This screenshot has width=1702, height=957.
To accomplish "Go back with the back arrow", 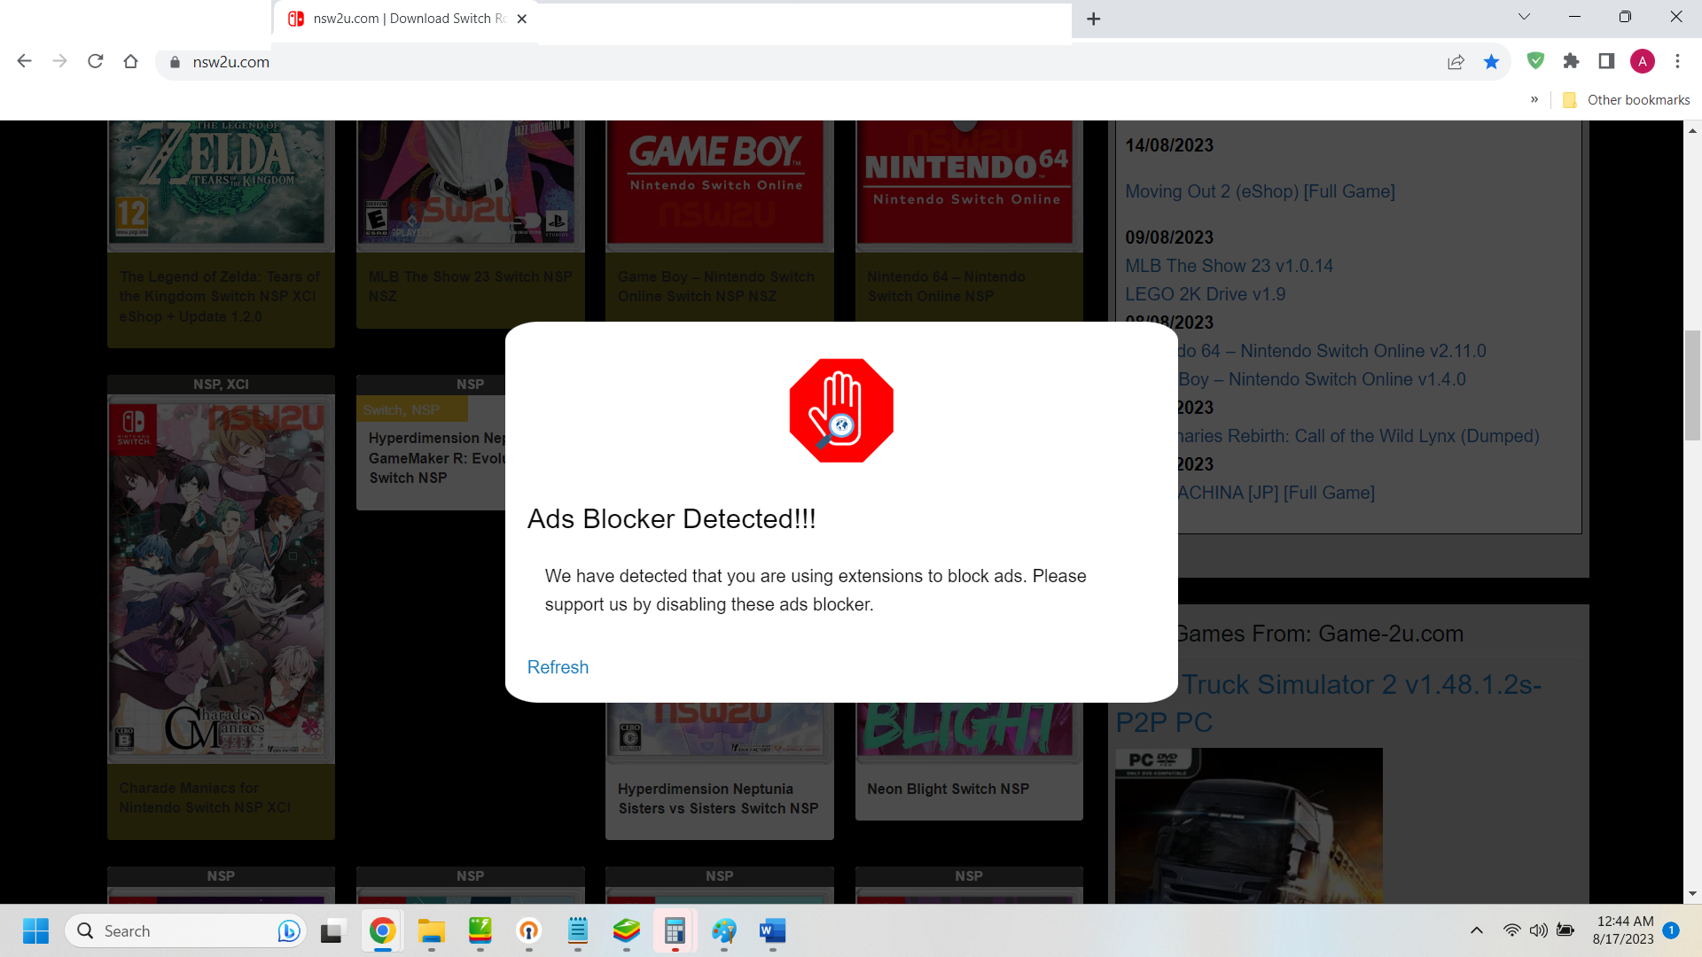I will coord(25,61).
